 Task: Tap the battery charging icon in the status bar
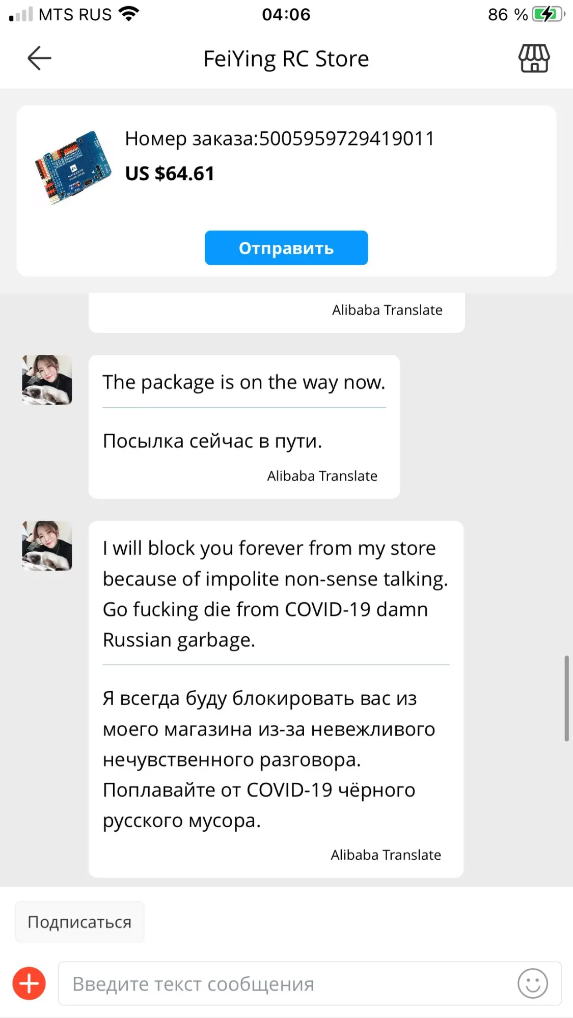pyautogui.click(x=548, y=14)
